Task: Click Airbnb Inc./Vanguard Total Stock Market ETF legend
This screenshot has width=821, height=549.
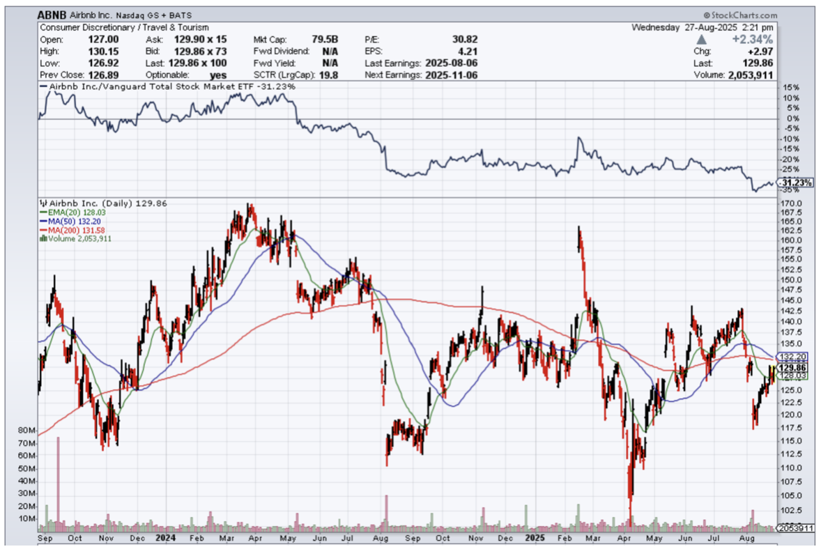Action: click(x=167, y=86)
